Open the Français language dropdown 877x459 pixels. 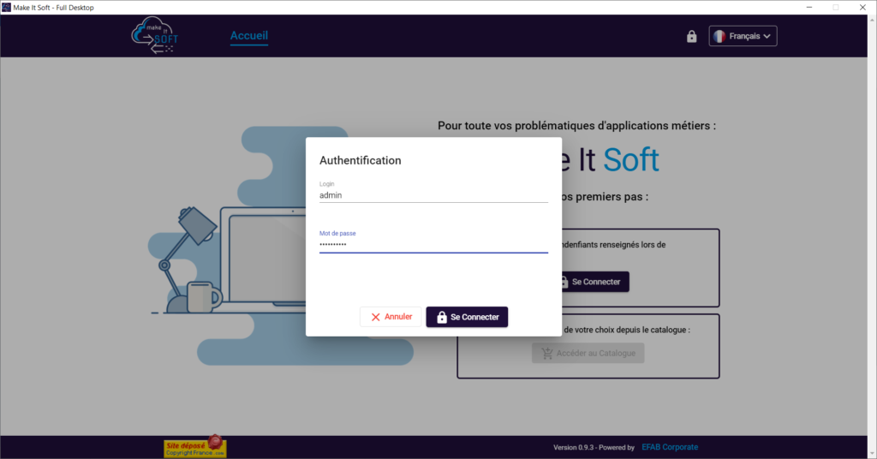click(x=743, y=36)
